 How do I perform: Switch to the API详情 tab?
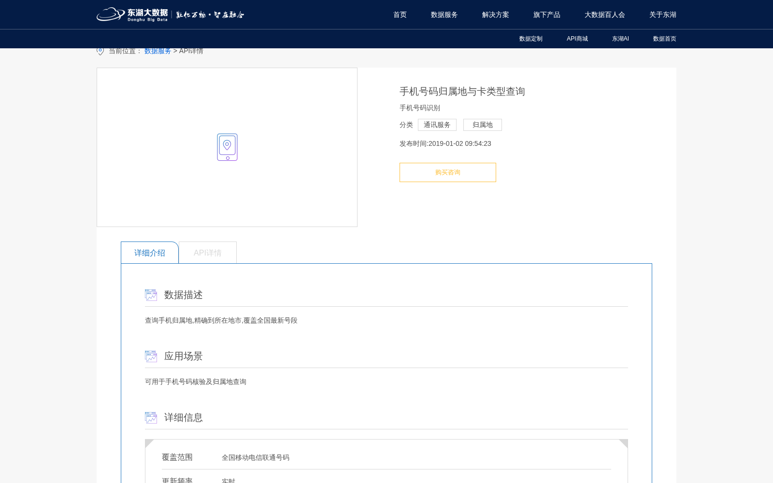(x=208, y=253)
